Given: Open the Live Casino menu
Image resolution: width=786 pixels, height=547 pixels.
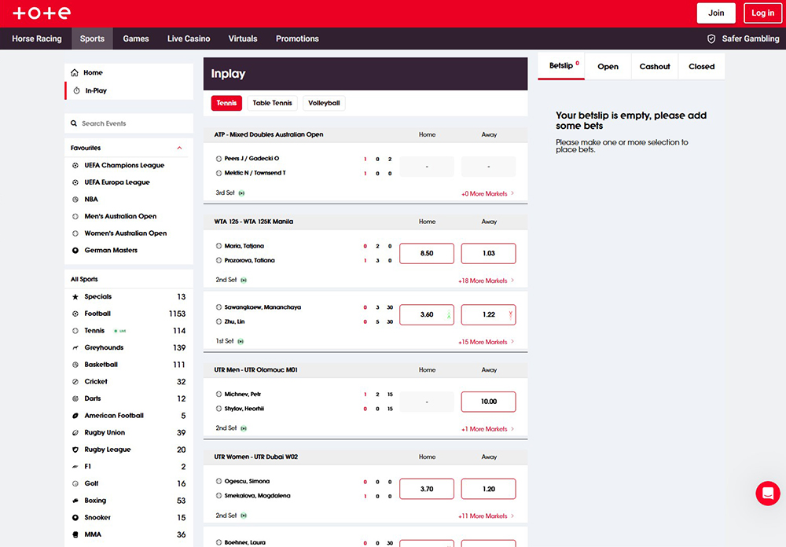Looking at the screenshot, I should click(x=189, y=39).
